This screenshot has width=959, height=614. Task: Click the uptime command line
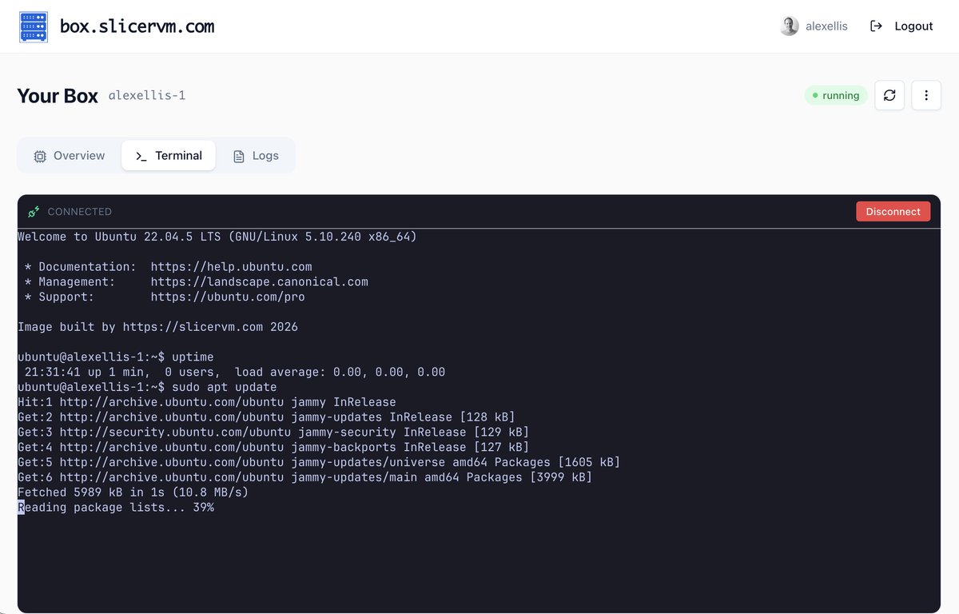coord(116,357)
